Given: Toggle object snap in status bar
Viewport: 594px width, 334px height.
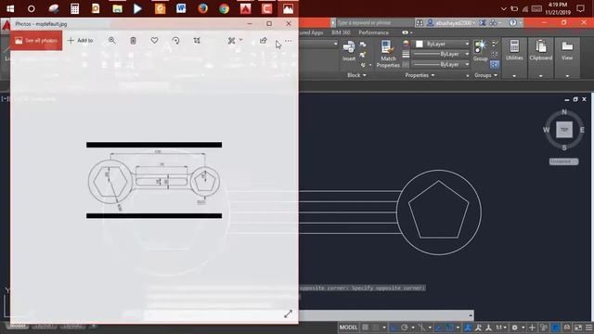Looking at the screenshot, I should [x=449, y=328].
